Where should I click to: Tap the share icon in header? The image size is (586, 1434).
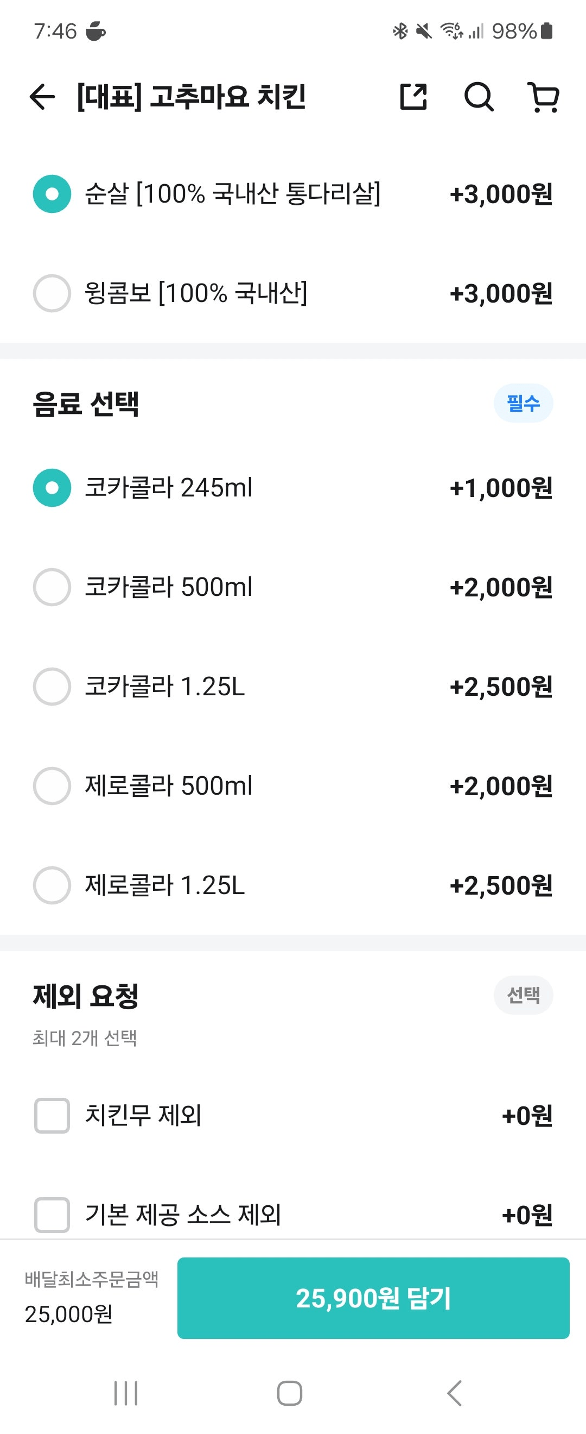[x=413, y=97]
